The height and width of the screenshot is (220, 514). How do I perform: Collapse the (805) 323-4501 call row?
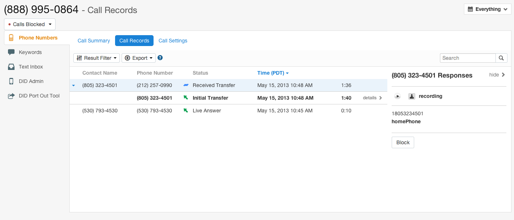(73, 86)
